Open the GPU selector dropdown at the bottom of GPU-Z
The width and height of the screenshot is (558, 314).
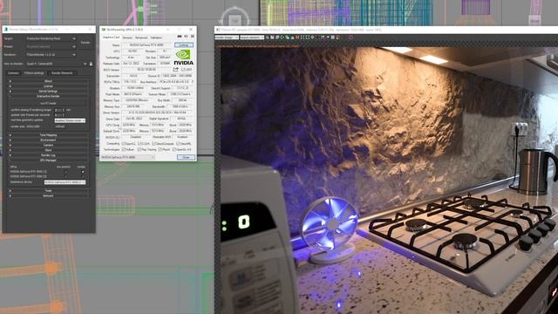tap(127, 157)
